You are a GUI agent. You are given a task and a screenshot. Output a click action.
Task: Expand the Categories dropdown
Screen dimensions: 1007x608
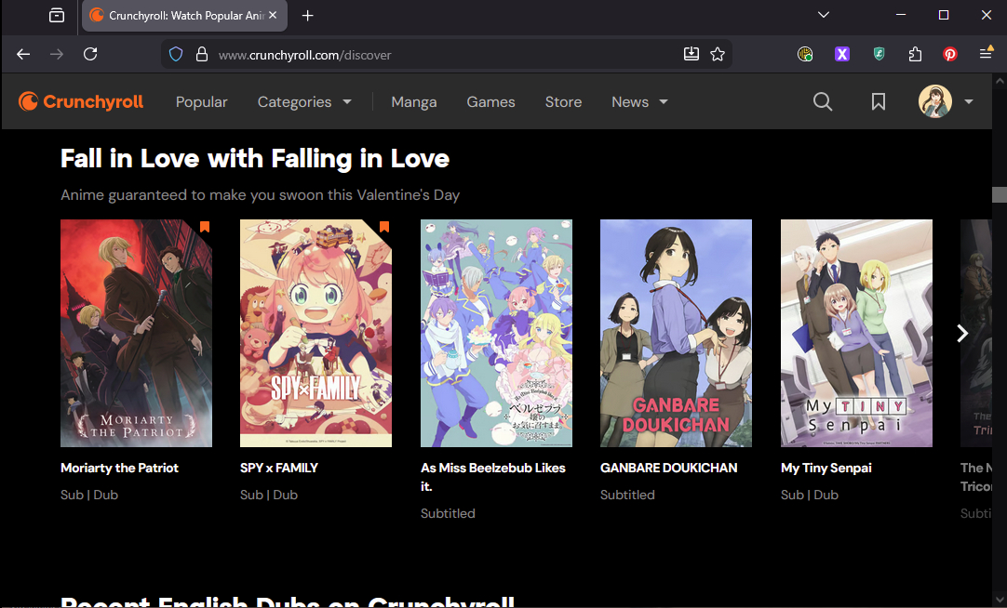pos(304,102)
